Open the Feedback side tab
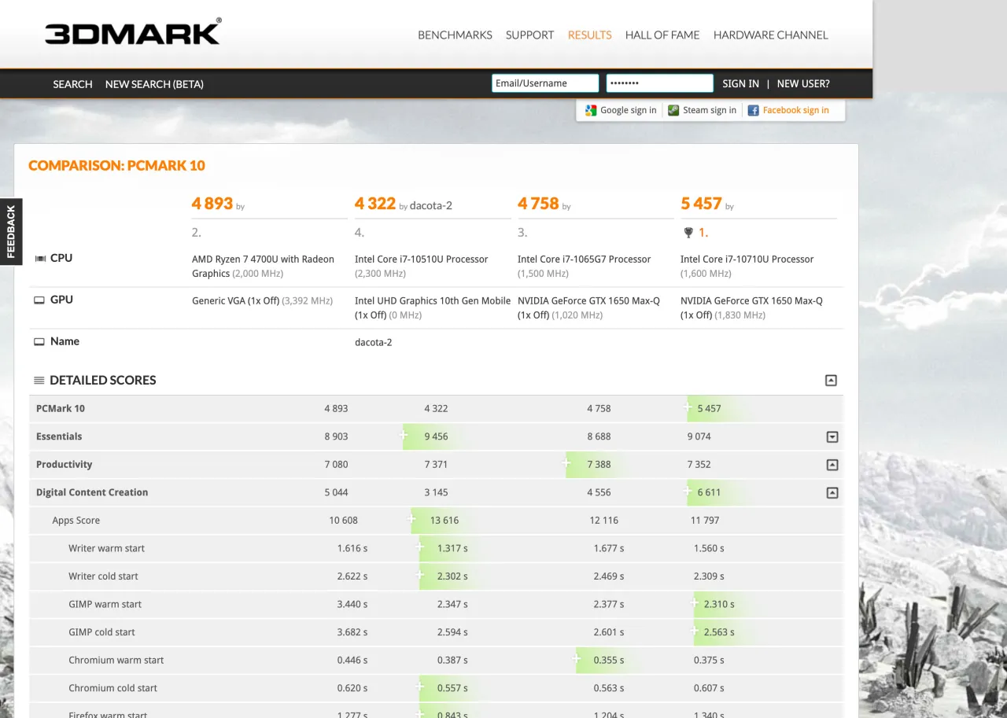The image size is (1007, 718). coord(11,232)
